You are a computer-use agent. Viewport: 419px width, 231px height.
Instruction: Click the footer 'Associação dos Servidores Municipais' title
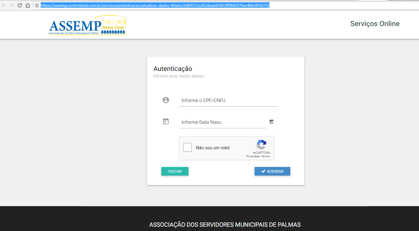tap(225, 225)
